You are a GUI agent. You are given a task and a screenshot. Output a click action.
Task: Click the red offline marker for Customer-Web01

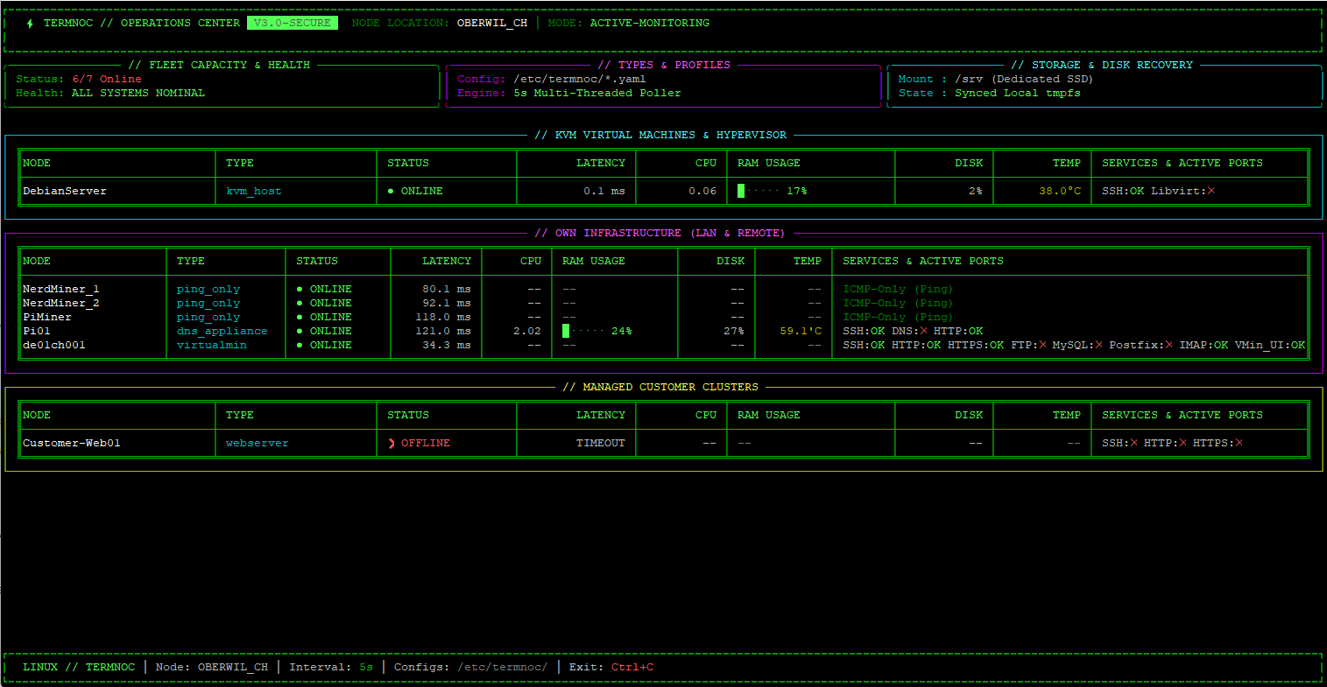coord(392,443)
